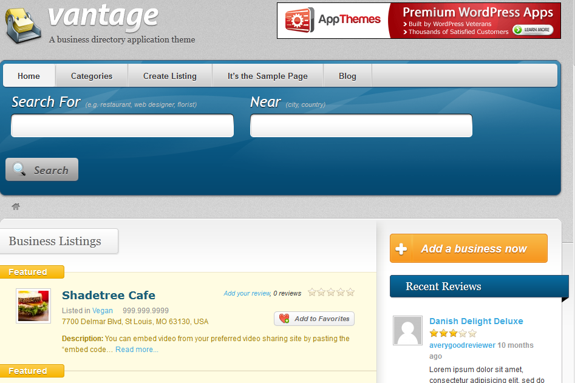Image resolution: width=575 pixels, height=383 pixels.
Task: Click the Business Listings heading
Action: 55,241
